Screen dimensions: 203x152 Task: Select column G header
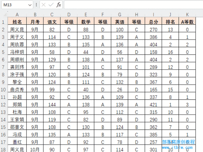(120, 14)
